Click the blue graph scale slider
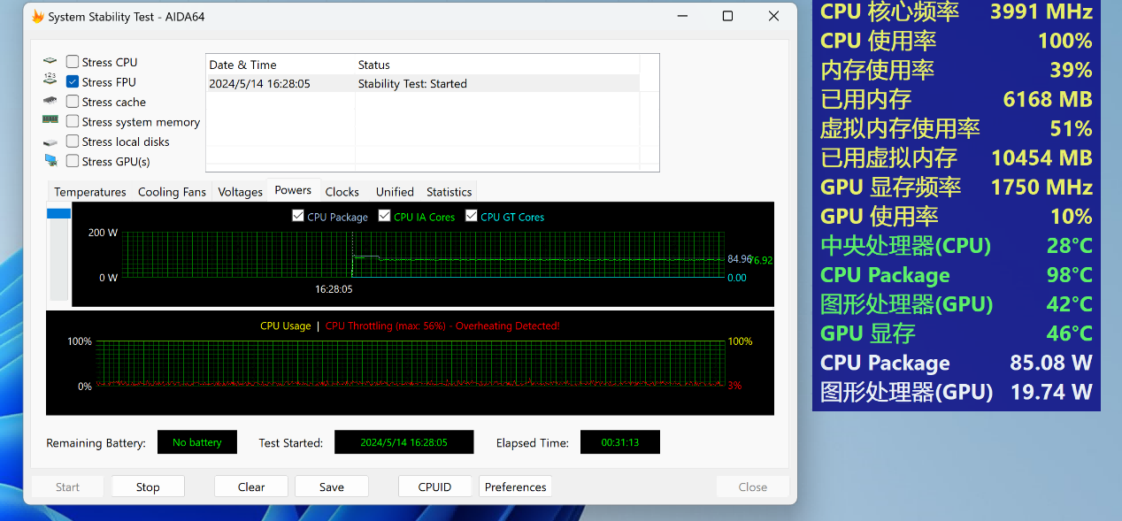 click(x=58, y=213)
